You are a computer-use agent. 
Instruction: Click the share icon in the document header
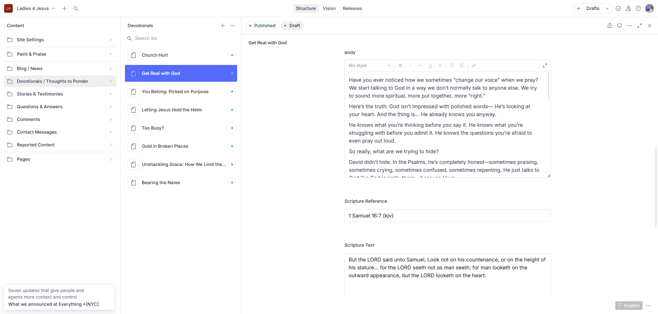[609, 26]
